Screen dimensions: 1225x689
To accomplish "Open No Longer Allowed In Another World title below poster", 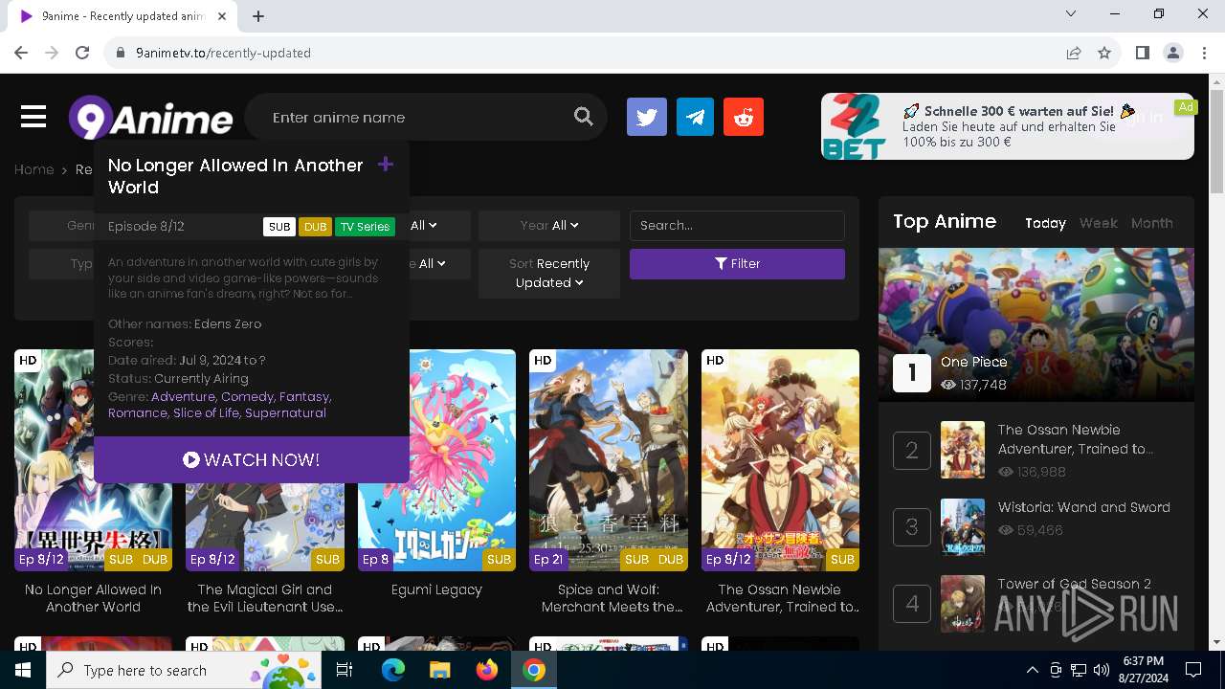I will pyautogui.click(x=93, y=598).
